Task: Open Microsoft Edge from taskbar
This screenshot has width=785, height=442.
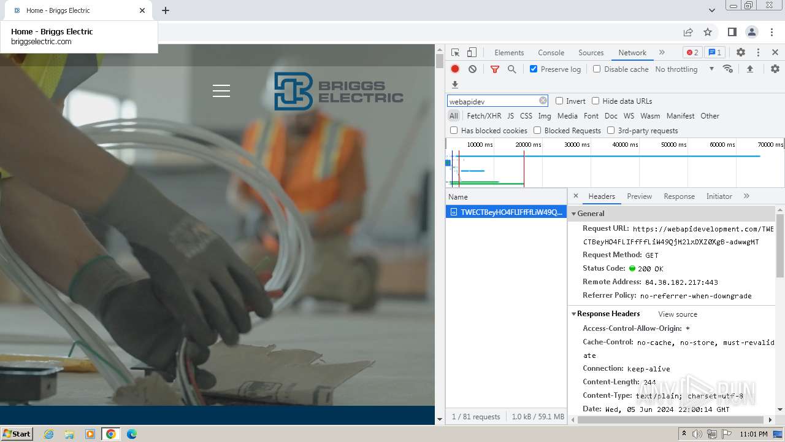Action: tap(132, 434)
